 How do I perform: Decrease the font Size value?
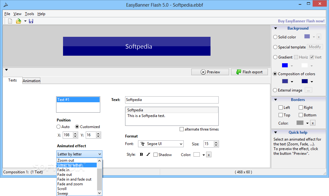(x=216, y=145)
